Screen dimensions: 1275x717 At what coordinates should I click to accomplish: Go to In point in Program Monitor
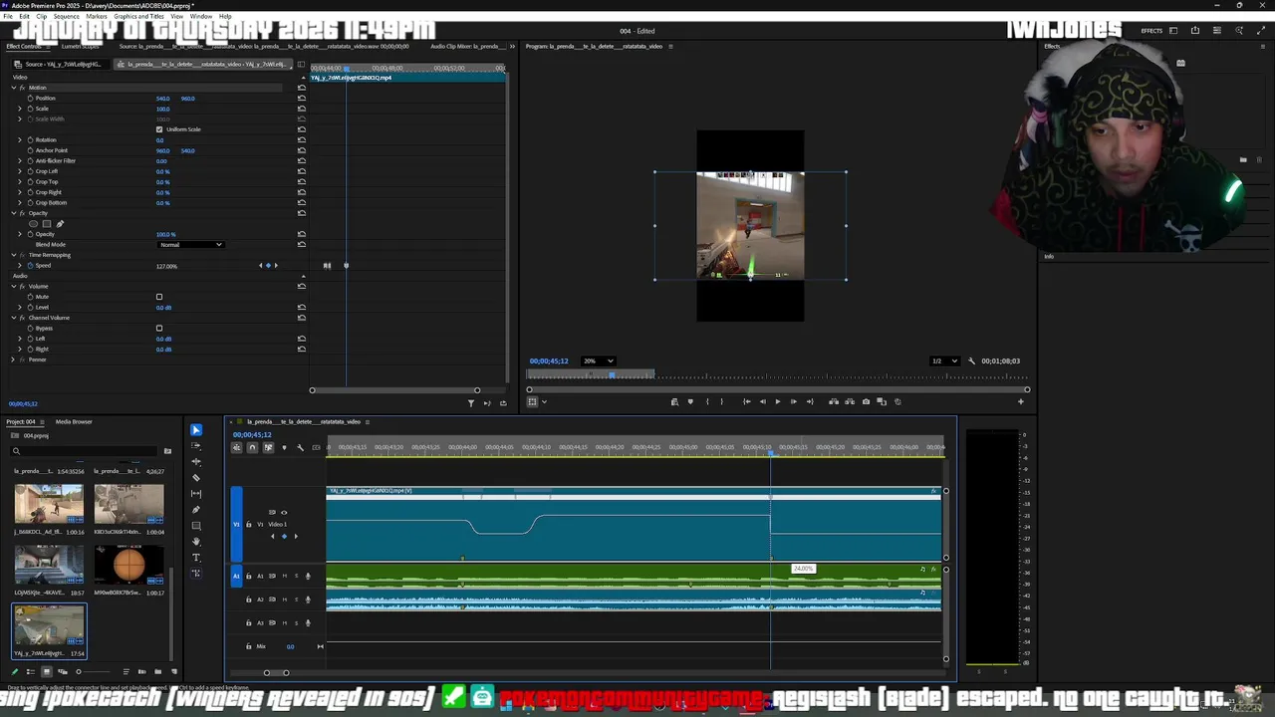coord(746,401)
